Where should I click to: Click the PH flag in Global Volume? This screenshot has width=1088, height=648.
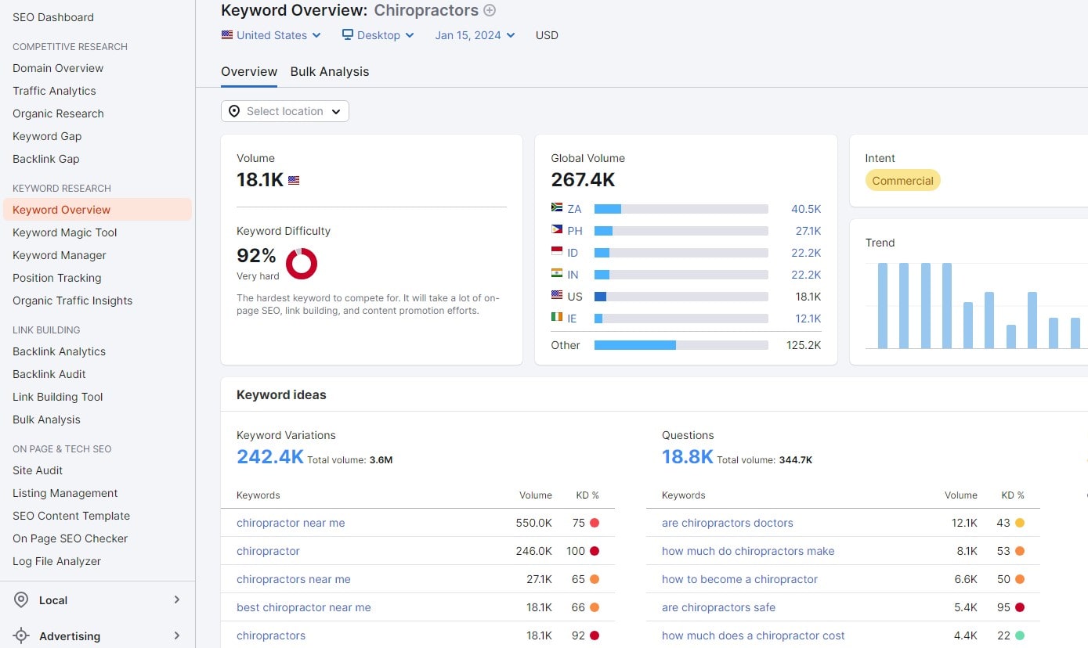(557, 230)
